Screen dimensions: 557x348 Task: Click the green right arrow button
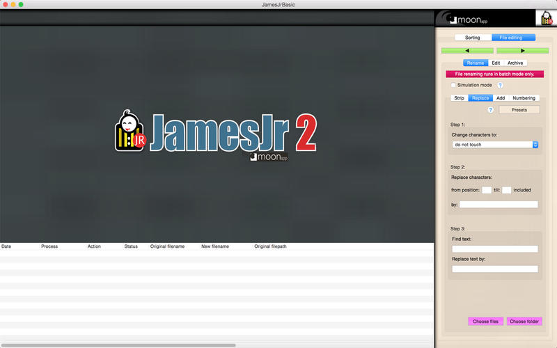522,51
